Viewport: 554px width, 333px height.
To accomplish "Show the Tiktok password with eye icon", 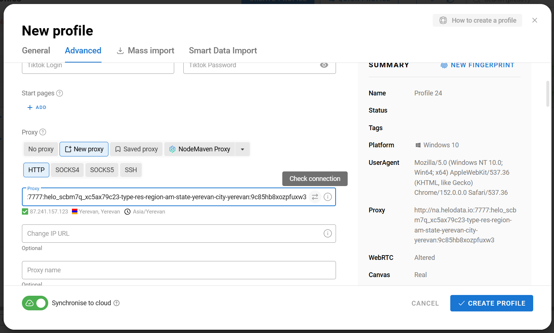I will [324, 65].
